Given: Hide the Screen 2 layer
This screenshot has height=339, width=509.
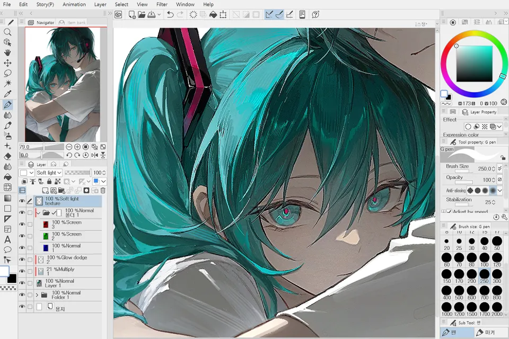Looking at the screenshot, I should click(22, 236).
